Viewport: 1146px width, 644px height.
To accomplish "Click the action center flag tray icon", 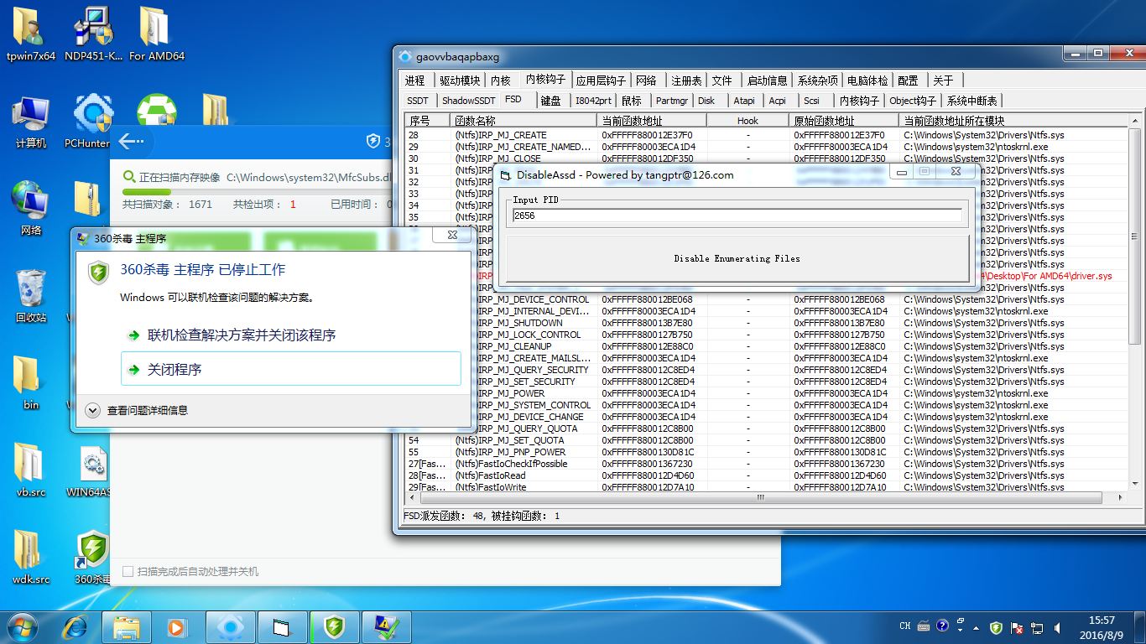I will click(x=1017, y=627).
